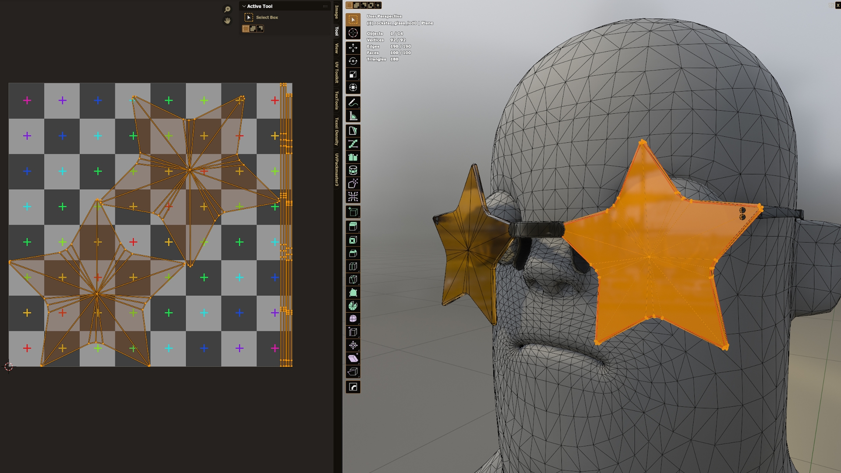
Task: Choose the Add Cube tool
Action: coord(353,212)
